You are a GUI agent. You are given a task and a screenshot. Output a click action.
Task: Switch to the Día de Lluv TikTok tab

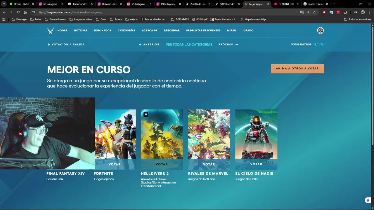pyautogui.click(x=198, y=4)
